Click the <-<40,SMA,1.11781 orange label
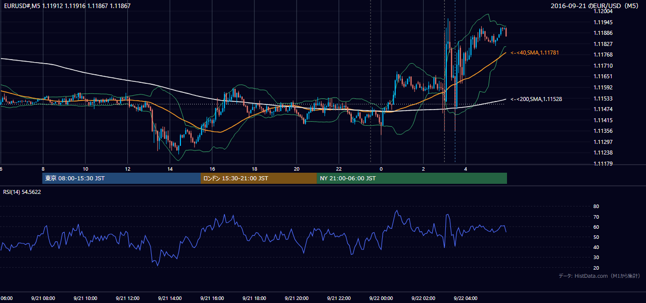 (534, 53)
